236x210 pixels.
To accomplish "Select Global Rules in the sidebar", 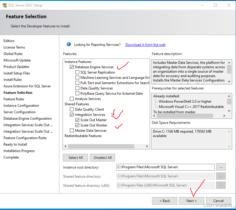I will [13, 54].
